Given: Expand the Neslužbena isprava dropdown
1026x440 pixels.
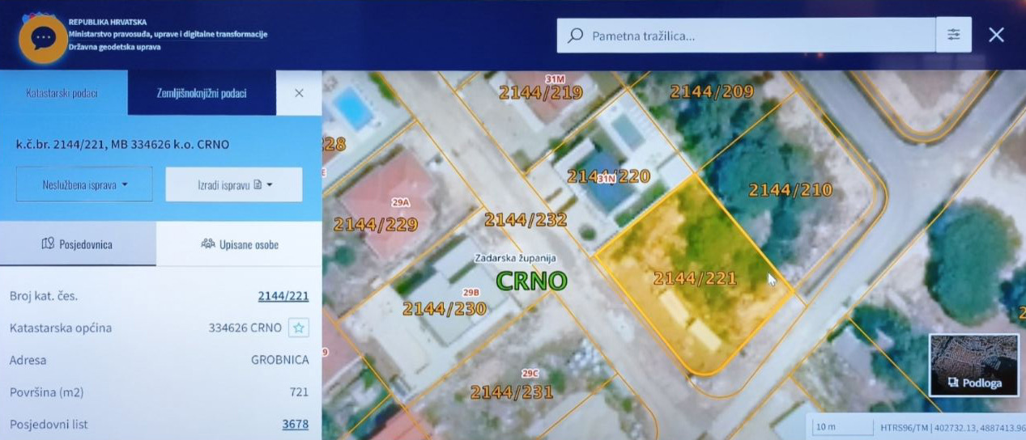Looking at the screenshot, I should click(84, 184).
